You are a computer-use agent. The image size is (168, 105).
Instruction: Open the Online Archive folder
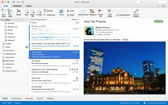(x=14, y=71)
